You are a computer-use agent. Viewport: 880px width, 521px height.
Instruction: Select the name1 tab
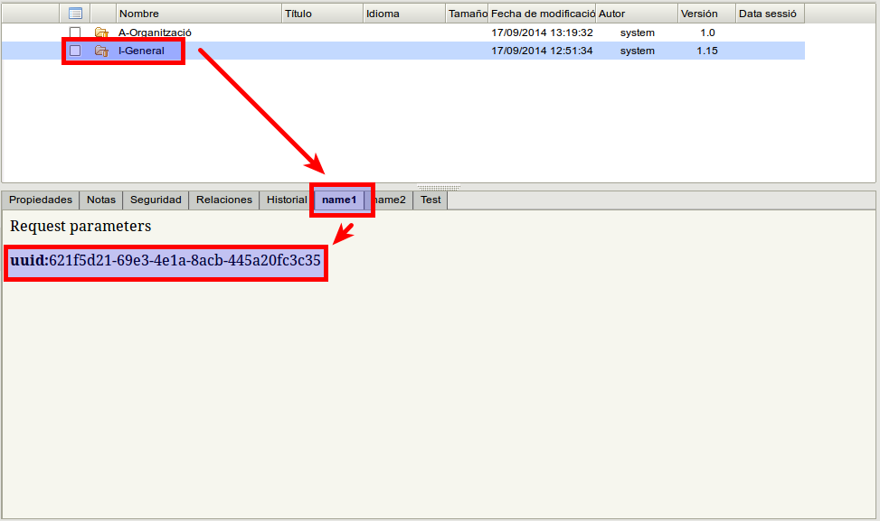coord(340,200)
